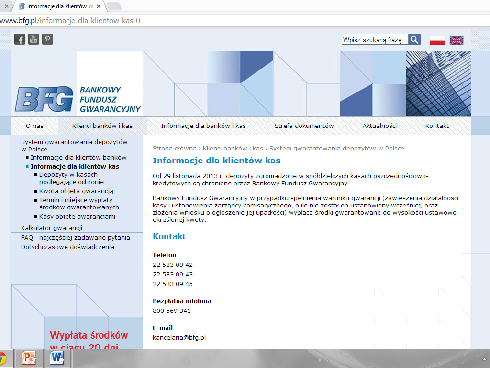Open FAQ - najczęściej zadawane pytania link

coord(75,238)
